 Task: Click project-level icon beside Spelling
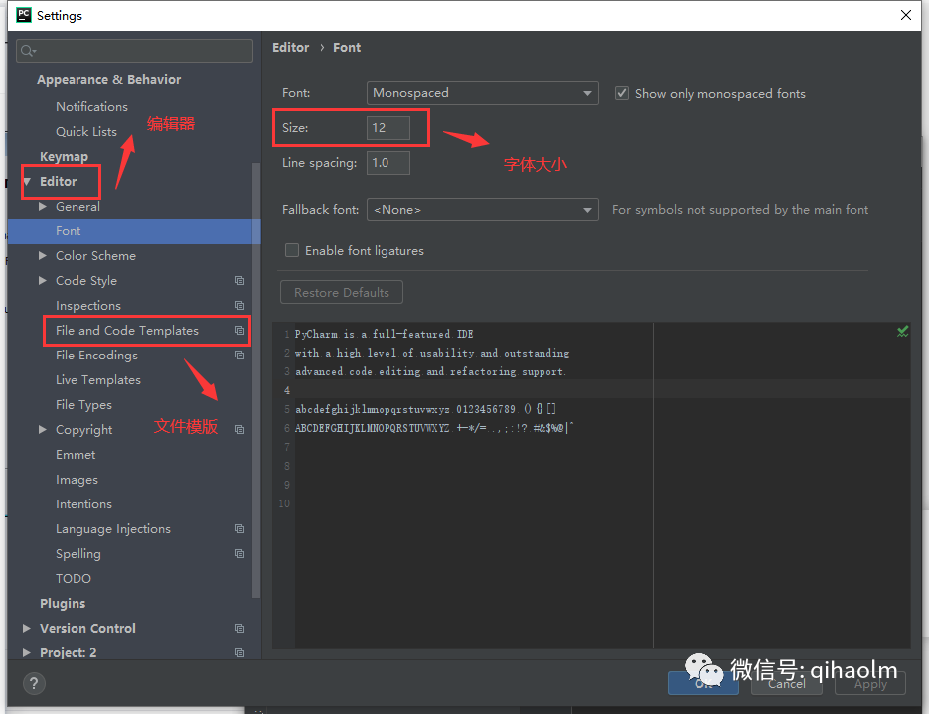[x=240, y=553]
